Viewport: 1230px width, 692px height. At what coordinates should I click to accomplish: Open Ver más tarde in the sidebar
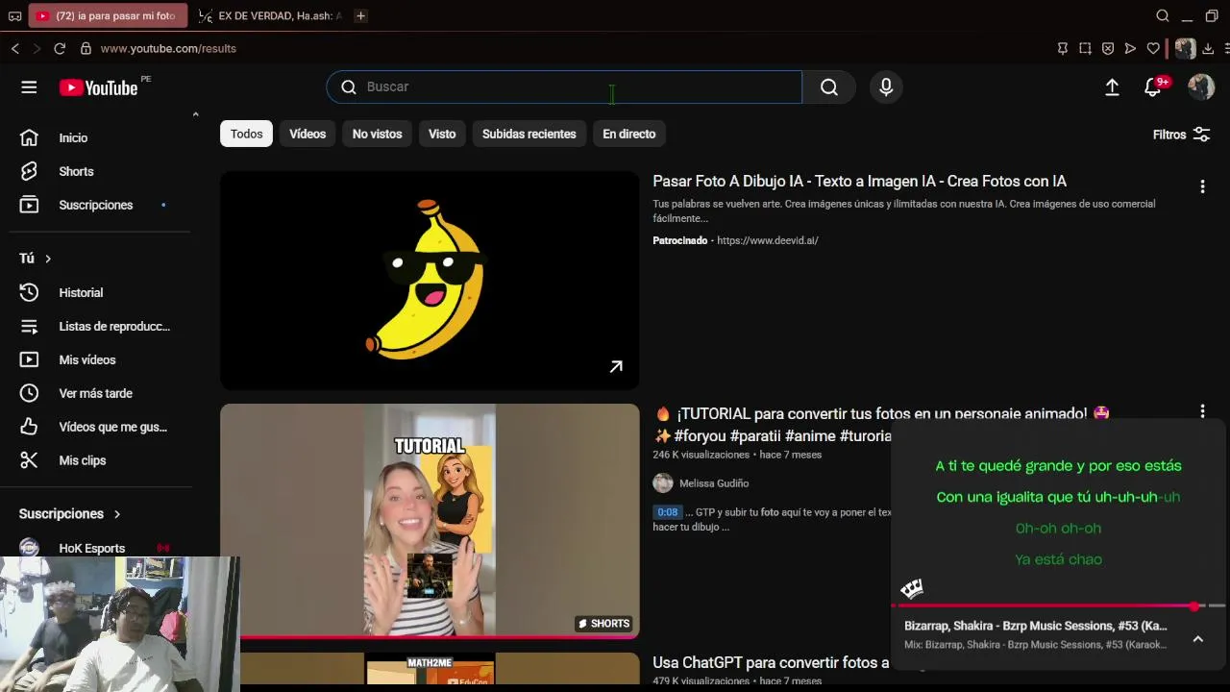tap(95, 394)
